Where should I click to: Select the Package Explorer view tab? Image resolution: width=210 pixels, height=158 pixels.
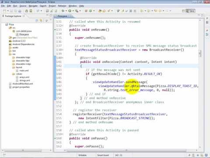click(x=13, y=16)
